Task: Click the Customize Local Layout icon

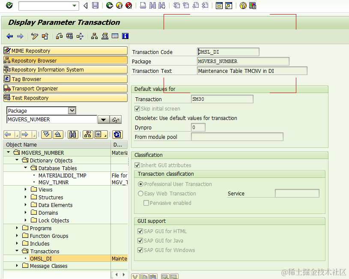Action: (x=253, y=5)
